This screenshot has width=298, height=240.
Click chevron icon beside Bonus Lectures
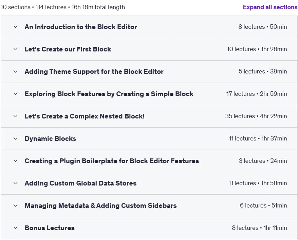[x=16, y=228]
